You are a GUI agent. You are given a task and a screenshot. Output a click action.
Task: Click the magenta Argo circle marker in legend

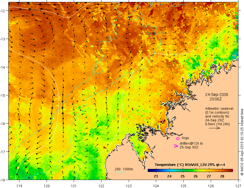pyautogui.click(x=178, y=139)
